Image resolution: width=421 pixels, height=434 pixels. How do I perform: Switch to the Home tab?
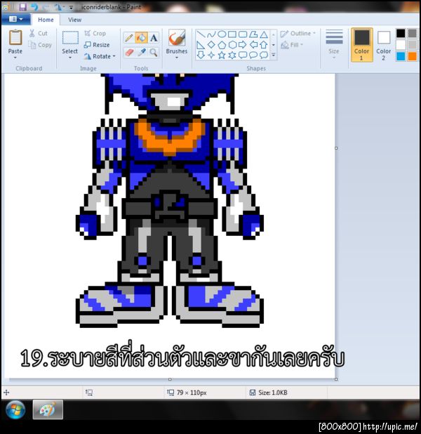click(46, 20)
